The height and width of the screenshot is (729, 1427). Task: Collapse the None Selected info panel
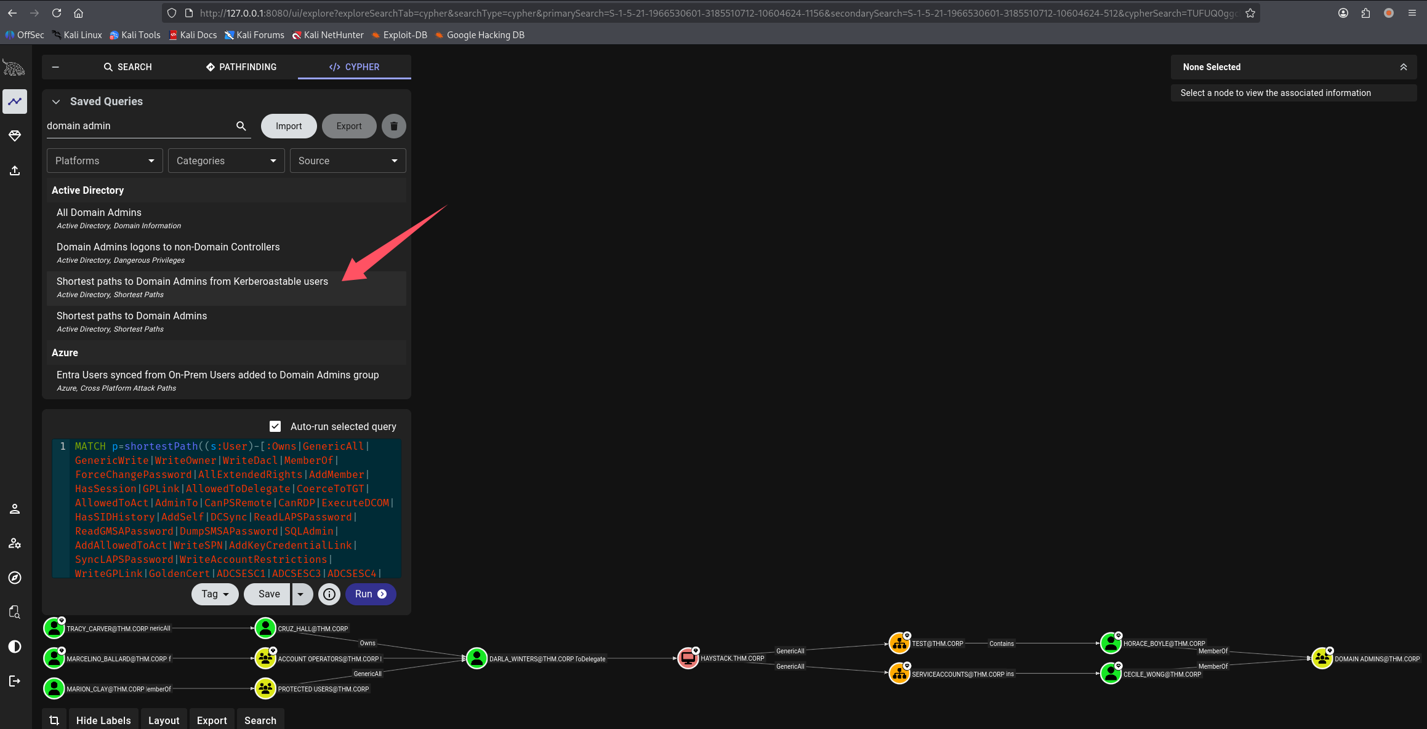(1403, 67)
